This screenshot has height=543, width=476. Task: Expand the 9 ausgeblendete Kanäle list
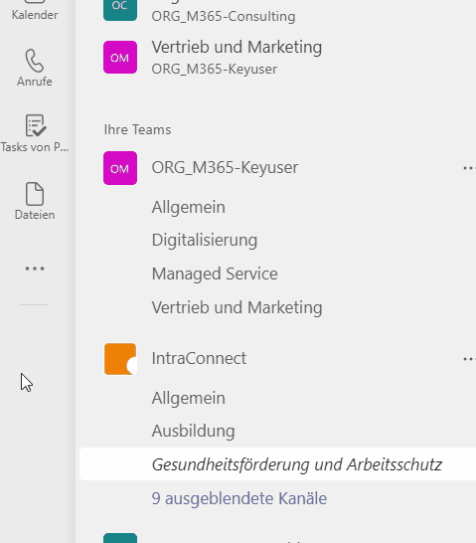[x=239, y=498]
